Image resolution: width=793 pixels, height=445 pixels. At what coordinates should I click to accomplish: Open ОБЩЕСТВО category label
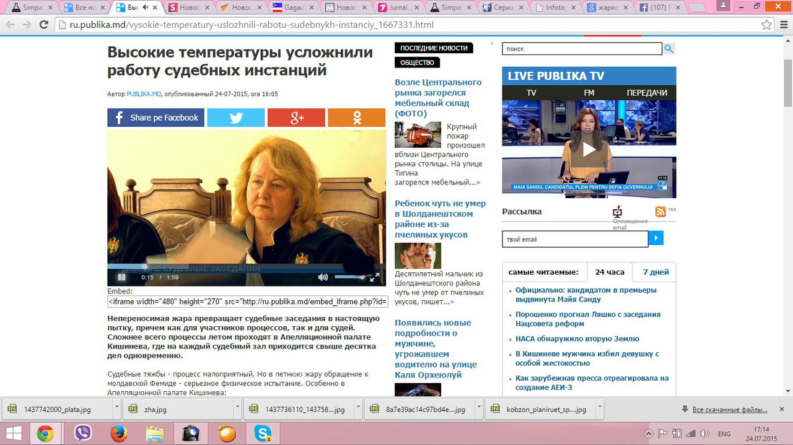coord(418,63)
